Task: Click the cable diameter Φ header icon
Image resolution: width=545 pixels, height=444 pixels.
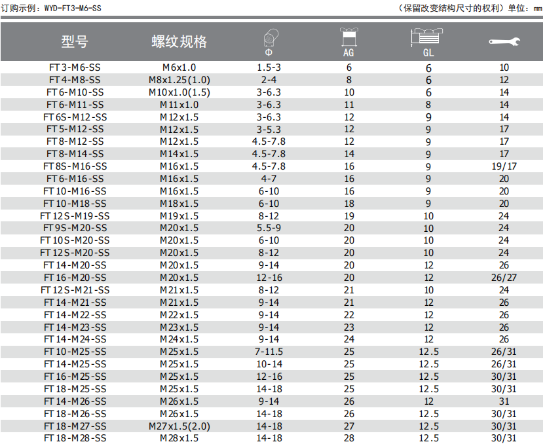Action: click(x=269, y=37)
